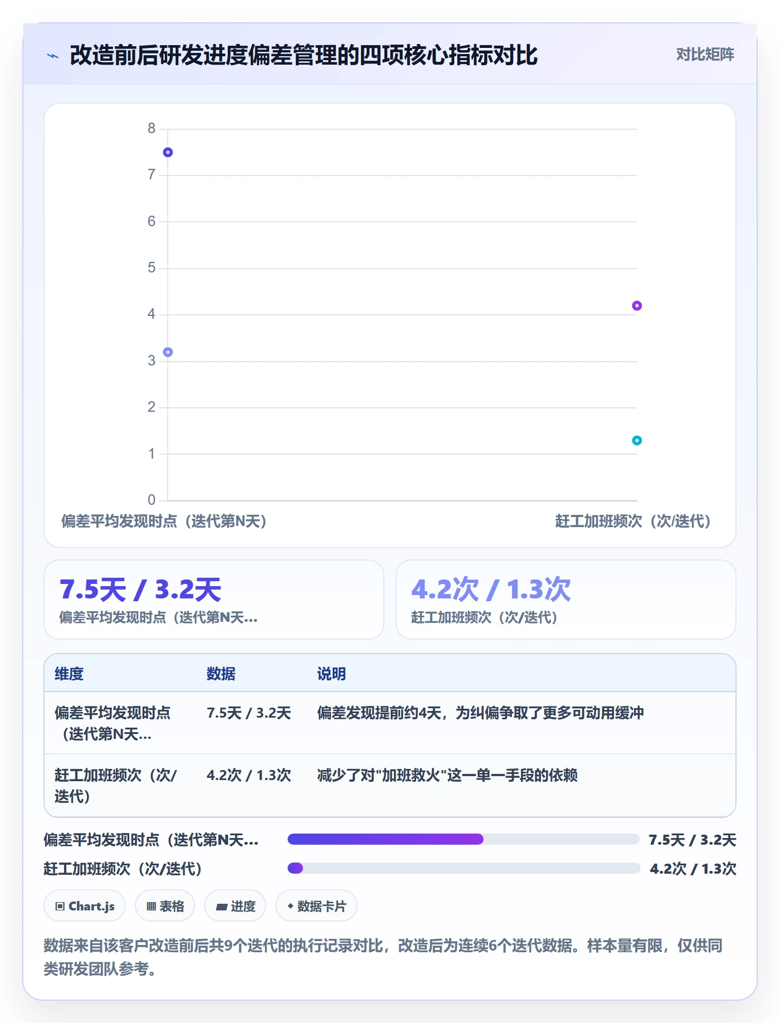This screenshot has width=780, height=1023.
Task: Click the 4.2次 / 1.3次 data card
Action: coord(566,600)
